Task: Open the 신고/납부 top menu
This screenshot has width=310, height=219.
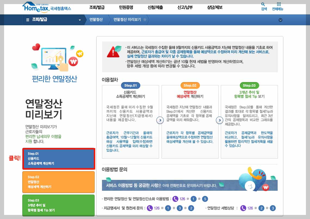Action: tap(185, 8)
